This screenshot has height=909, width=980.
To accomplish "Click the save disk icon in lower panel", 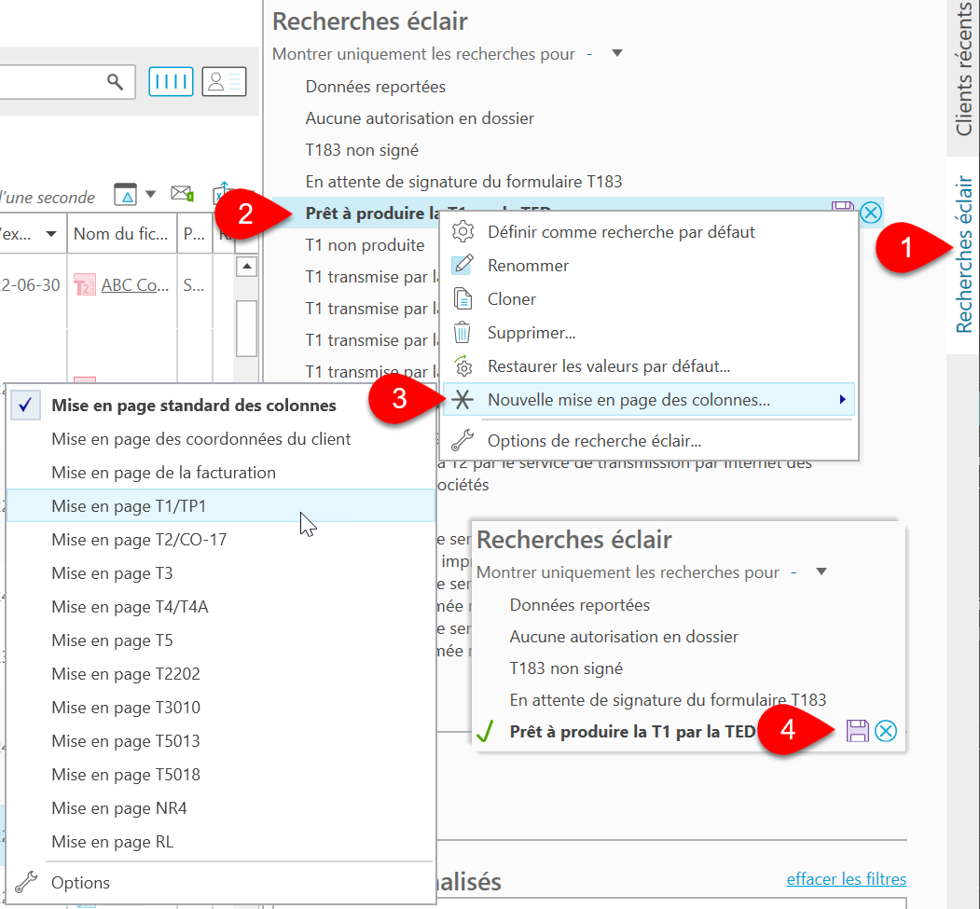I will [858, 730].
